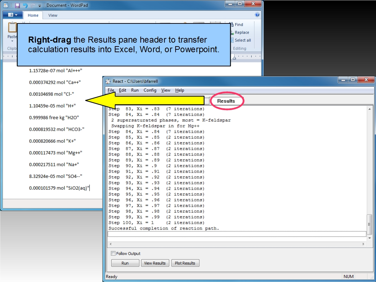Close the WordPad window
This screenshot has width=376, height=282.
click(x=253, y=4)
